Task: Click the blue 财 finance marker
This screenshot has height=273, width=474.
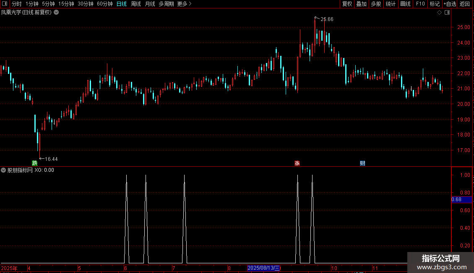Action: [x=362, y=163]
